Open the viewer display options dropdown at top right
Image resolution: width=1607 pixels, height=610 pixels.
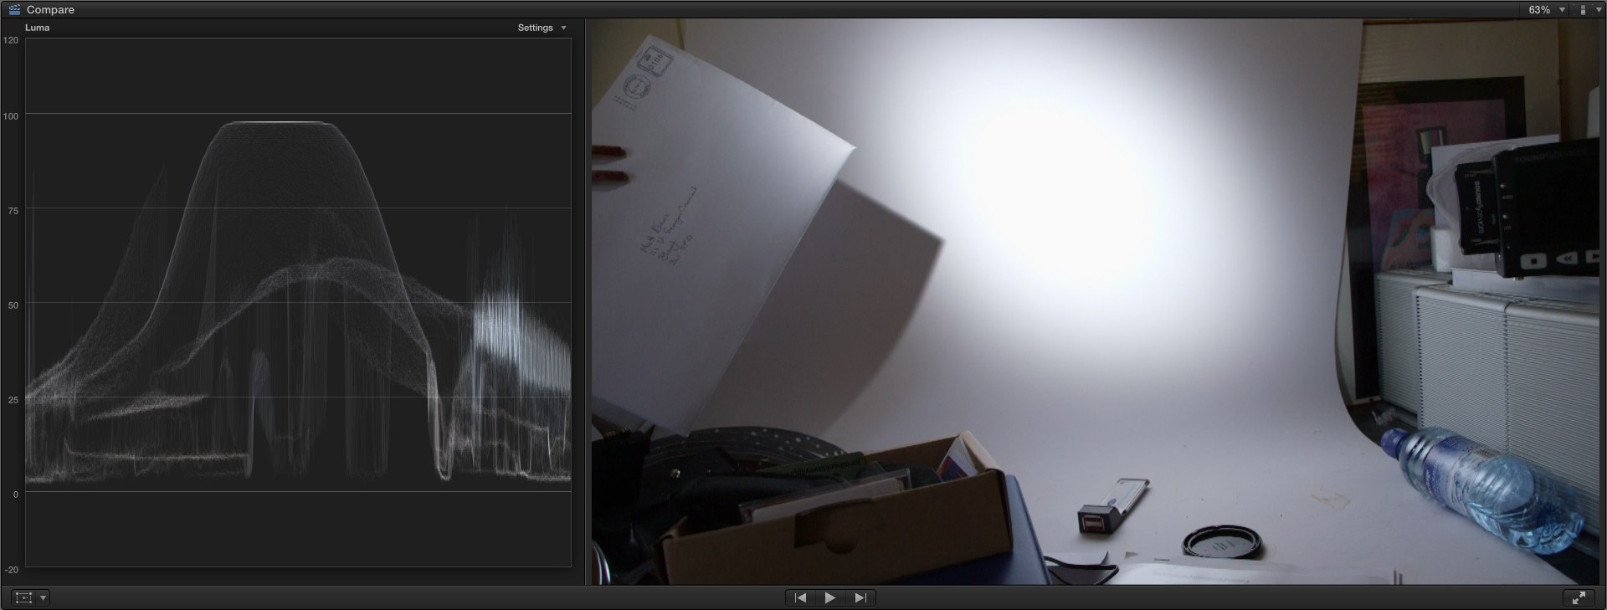pyautogui.click(x=1589, y=10)
